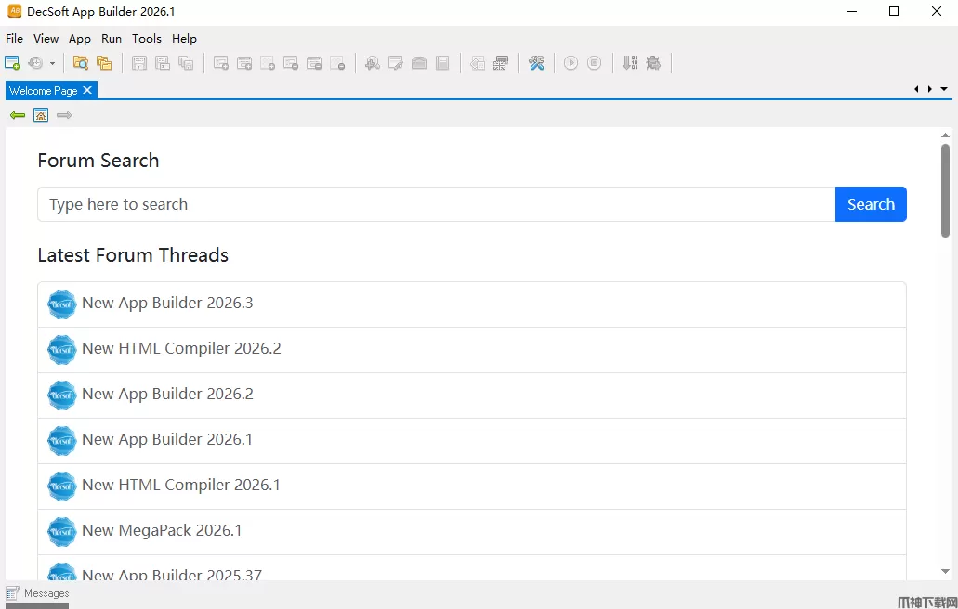Open the tab list dropdown arrow
The image size is (958, 609).
pyautogui.click(x=944, y=89)
